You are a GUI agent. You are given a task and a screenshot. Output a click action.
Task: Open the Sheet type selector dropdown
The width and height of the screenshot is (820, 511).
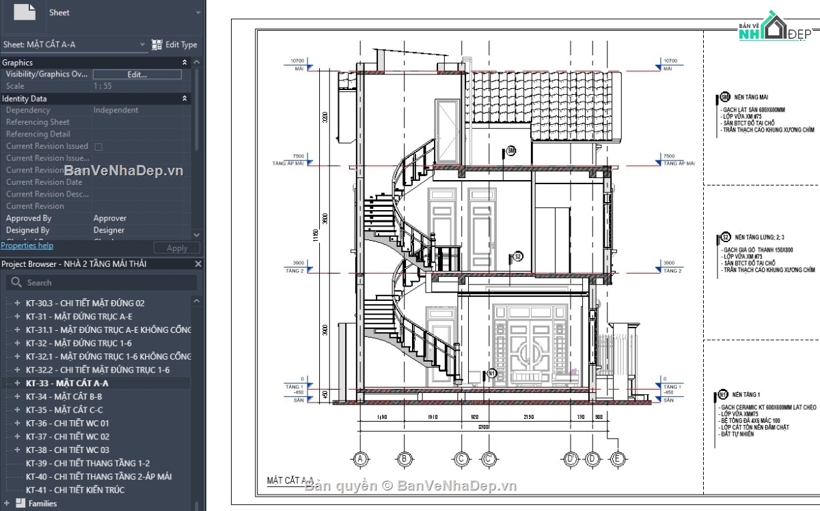[198, 12]
